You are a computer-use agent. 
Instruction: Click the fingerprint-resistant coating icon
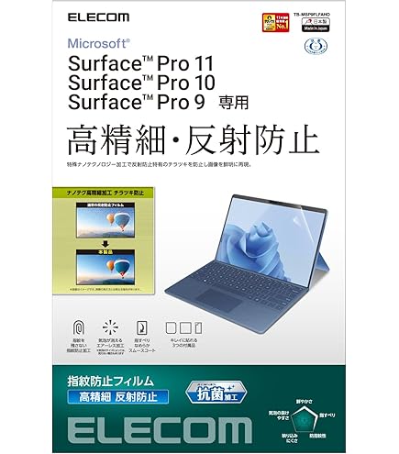(x=79, y=327)
